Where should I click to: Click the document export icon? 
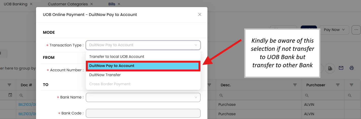(x=330, y=68)
